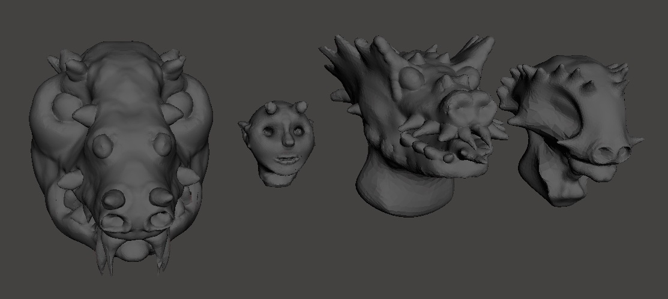Image resolution: width=668 pixels, height=299 pixels.
Task: Select the large frog-like creature head model
Action: (x=121, y=158)
